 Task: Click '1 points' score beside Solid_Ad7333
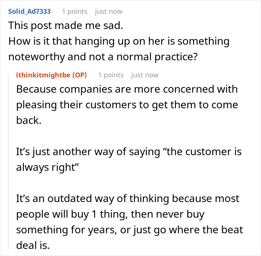point(75,12)
